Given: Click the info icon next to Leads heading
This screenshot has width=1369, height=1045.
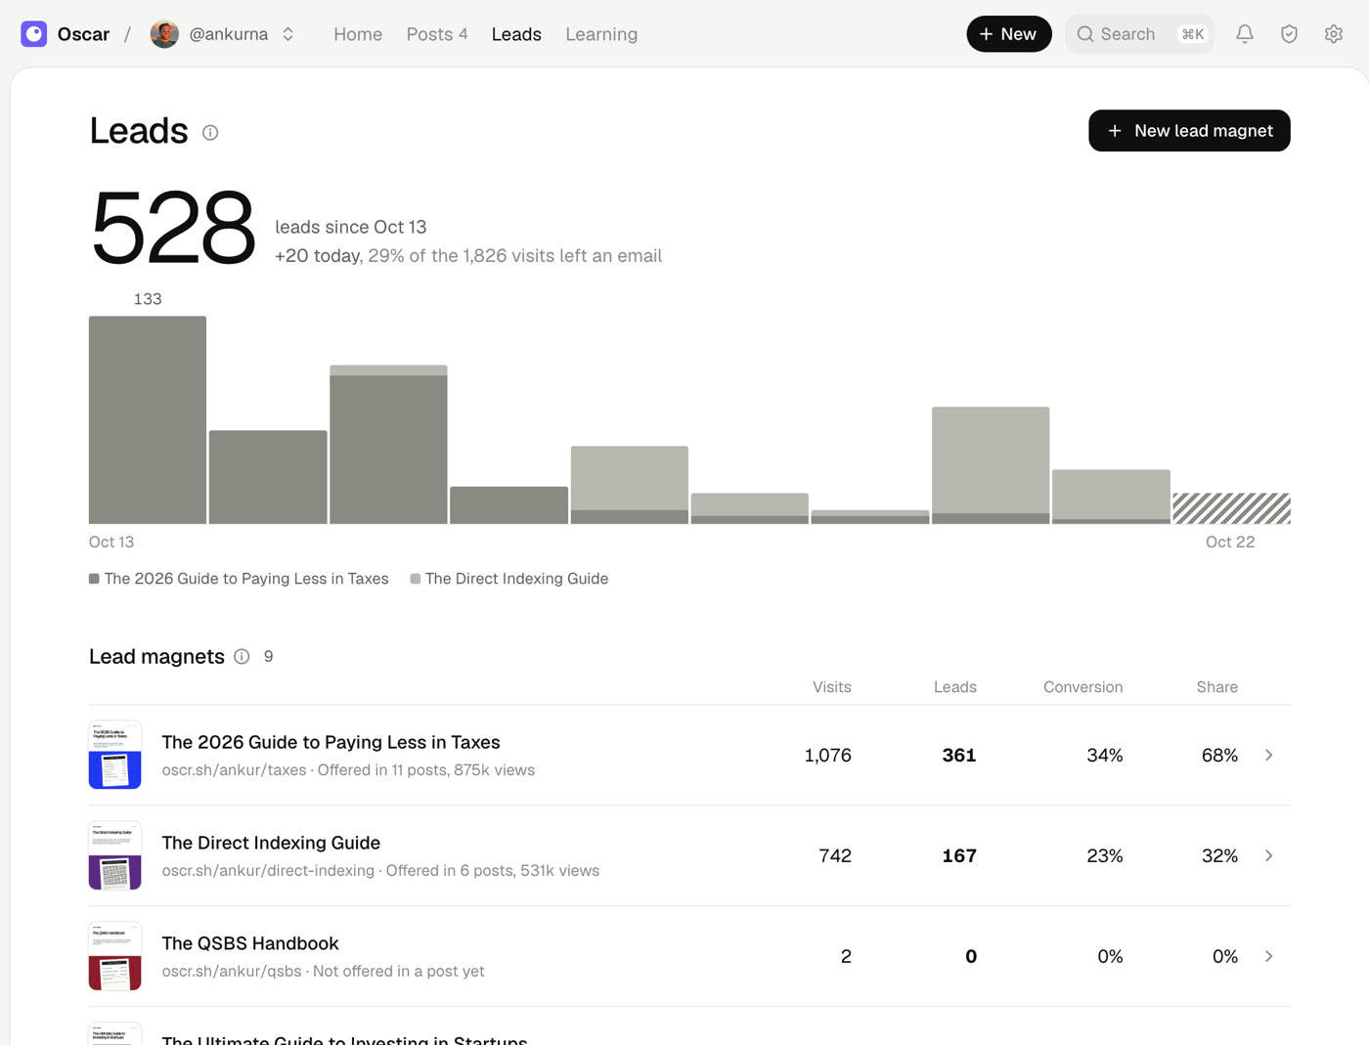Looking at the screenshot, I should pyautogui.click(x=210, y=133).
